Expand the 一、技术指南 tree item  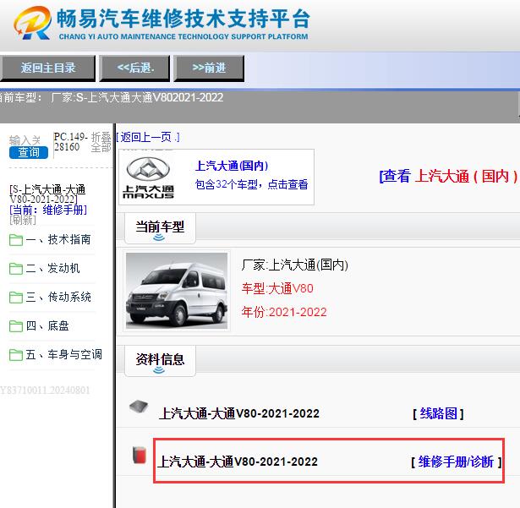click(57, 239)
